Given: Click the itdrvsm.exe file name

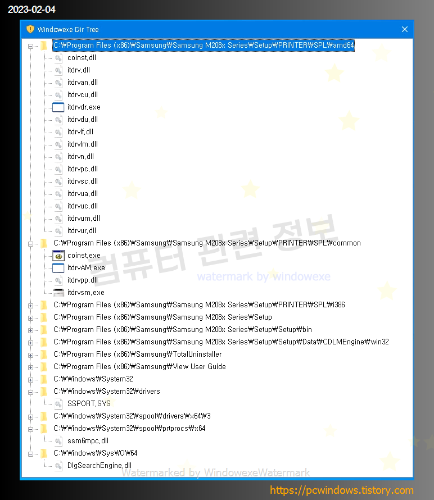Looking at the screenshot, I should coord(86,292).
